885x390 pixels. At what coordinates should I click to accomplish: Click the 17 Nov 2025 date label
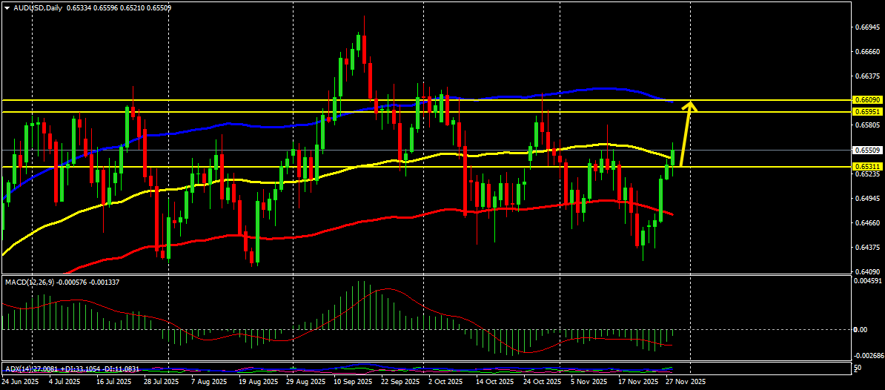click(x=637, y=382)
